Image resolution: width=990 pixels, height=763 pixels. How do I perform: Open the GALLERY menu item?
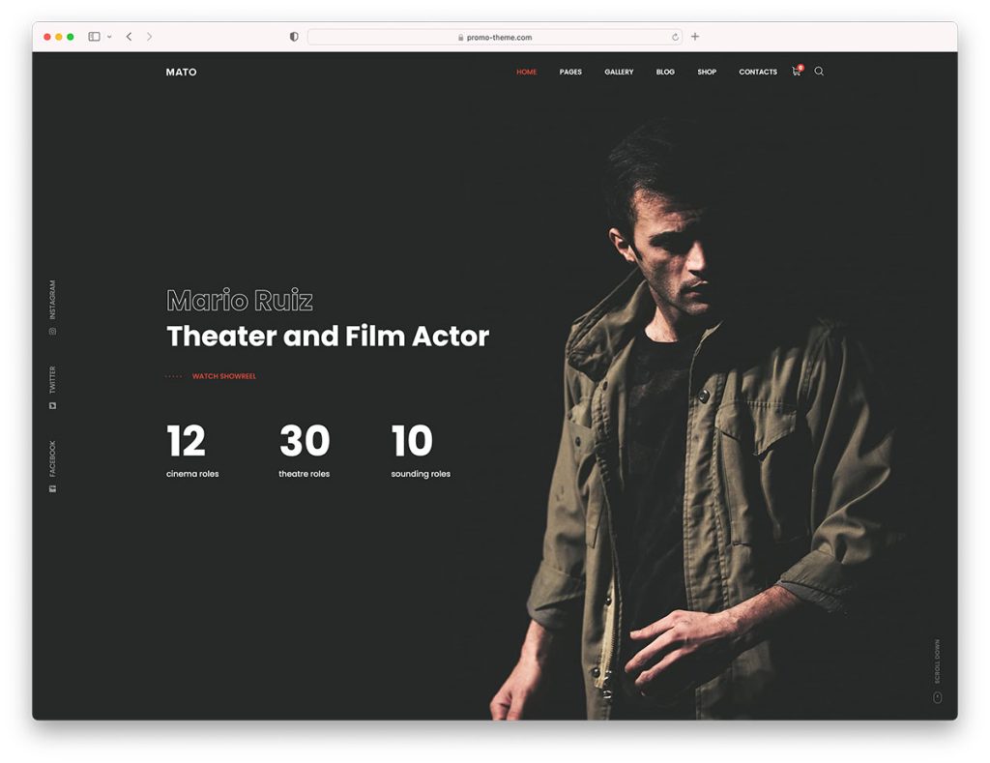(x=619, y=72)
